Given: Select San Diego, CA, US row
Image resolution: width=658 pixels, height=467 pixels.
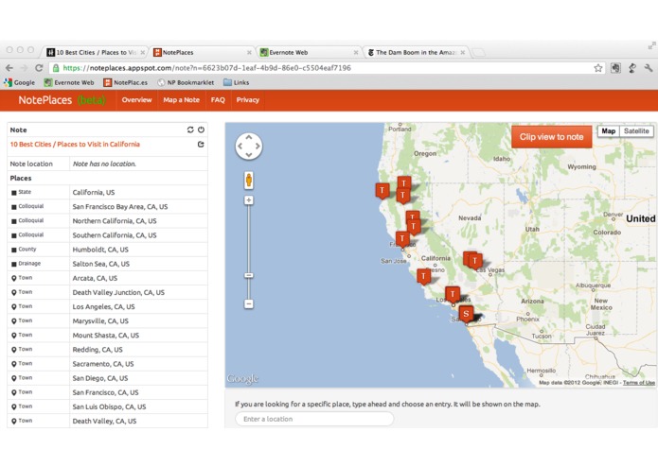Looking at the screenshot, I should pos(107,378).
